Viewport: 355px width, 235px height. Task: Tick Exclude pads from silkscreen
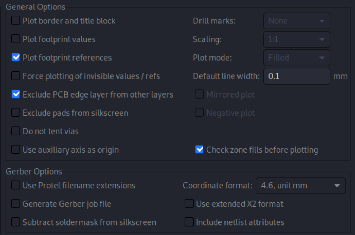click(x=15, y=113)
